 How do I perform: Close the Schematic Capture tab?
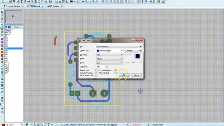(22, 6)
